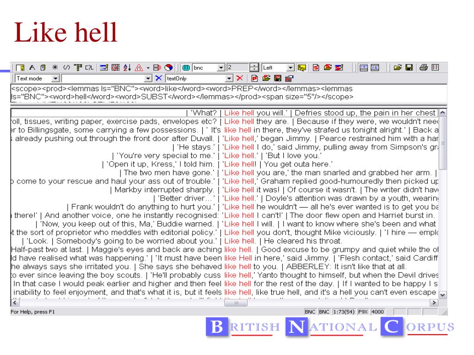Click the red arrow list icon
474x355 pixels.
(x=157, y=67)
